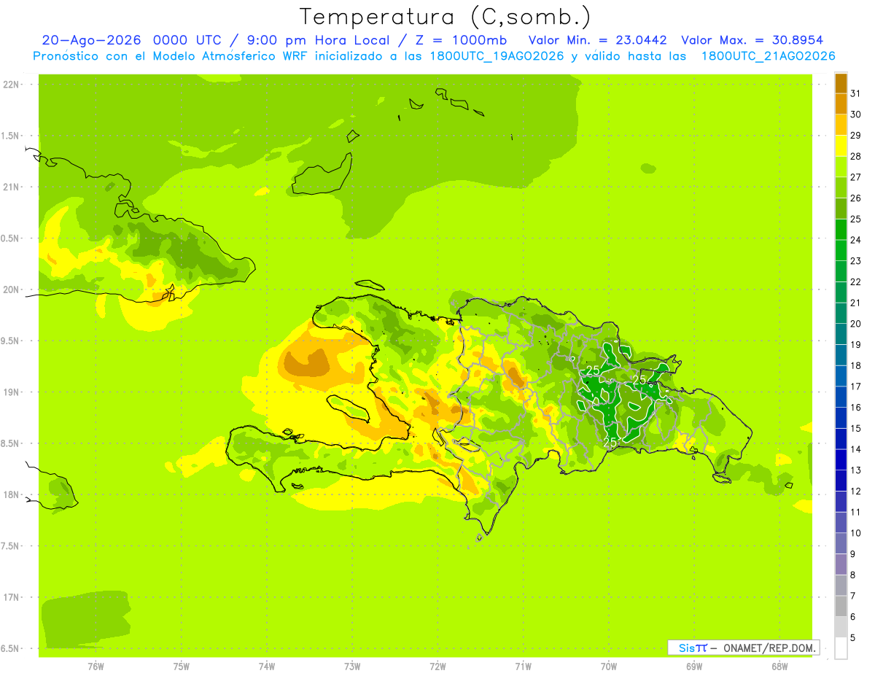
Task: Click the white legend swatch below 5
Action: tap(841, 648)
